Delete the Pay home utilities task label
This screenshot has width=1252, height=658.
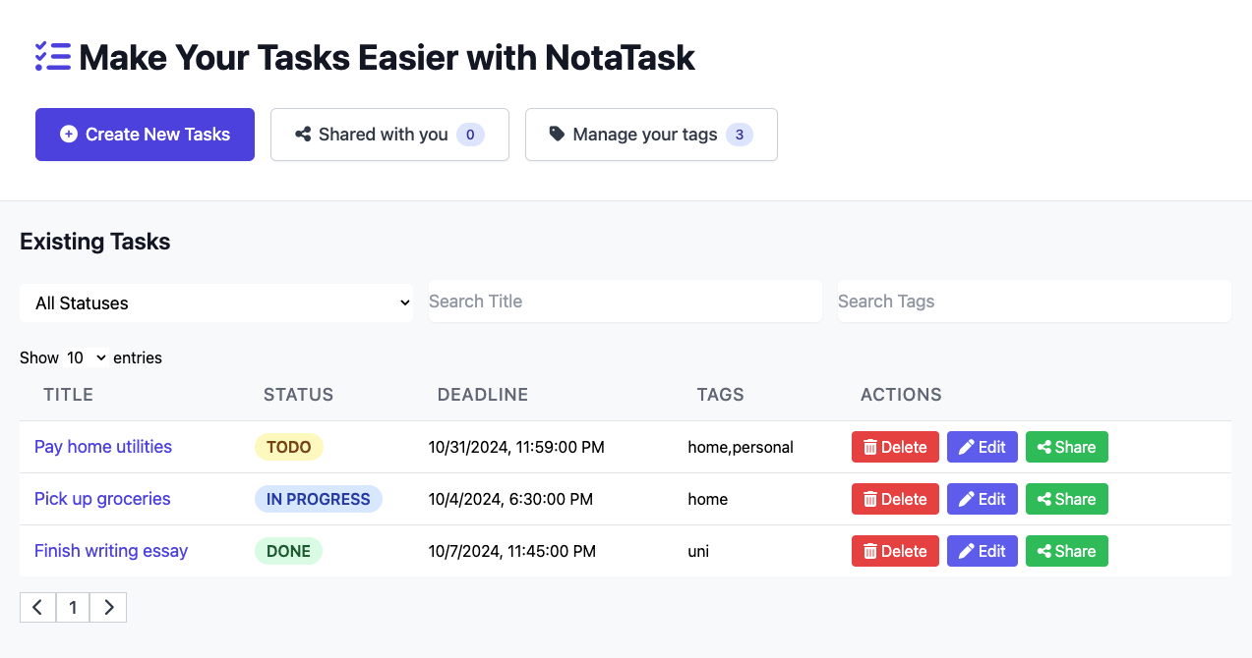pos(904,447)
